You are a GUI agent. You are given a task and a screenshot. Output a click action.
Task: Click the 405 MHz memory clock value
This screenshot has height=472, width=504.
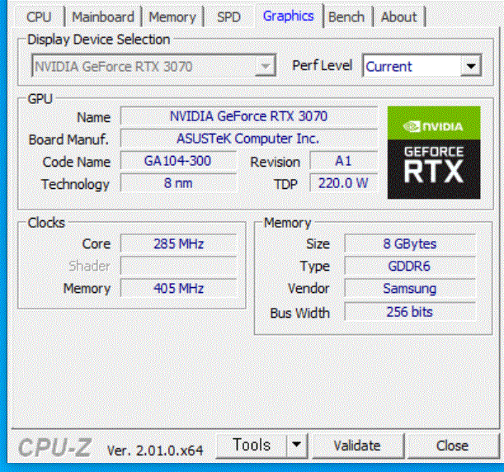(178, 289)
